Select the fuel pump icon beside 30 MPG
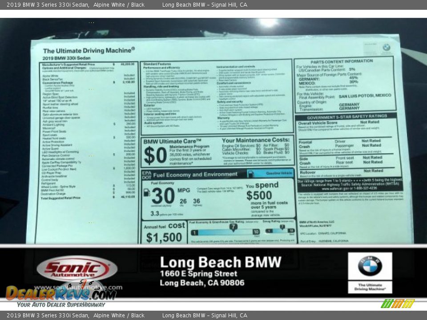This screenshot has width=427, height=320. [148, 193]
